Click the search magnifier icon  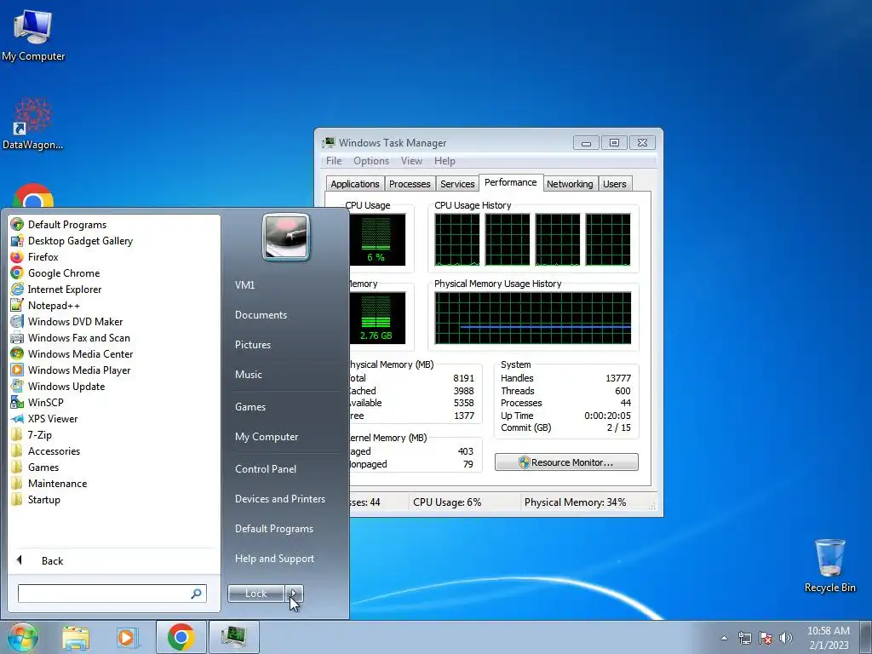tap(197, 594)
